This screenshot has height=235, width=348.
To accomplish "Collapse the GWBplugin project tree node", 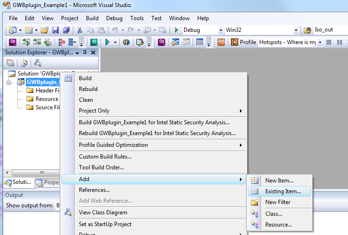I will 8,83.
